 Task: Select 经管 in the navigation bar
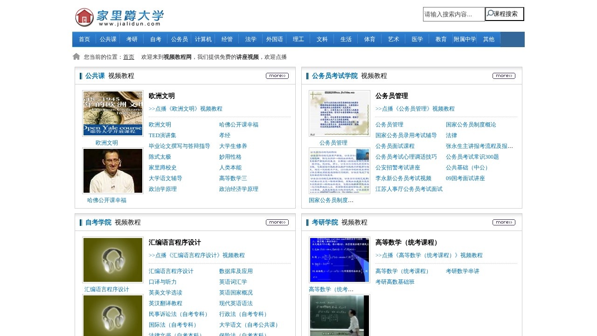[227, 39]
